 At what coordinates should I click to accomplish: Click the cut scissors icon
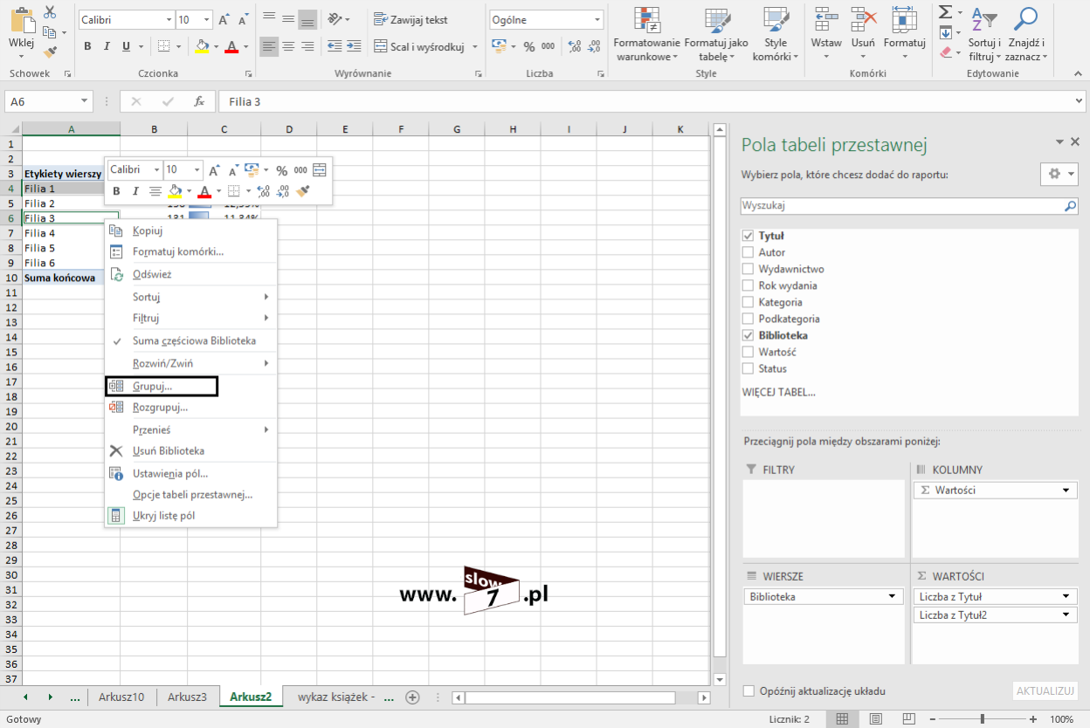[x=49, y=12]
